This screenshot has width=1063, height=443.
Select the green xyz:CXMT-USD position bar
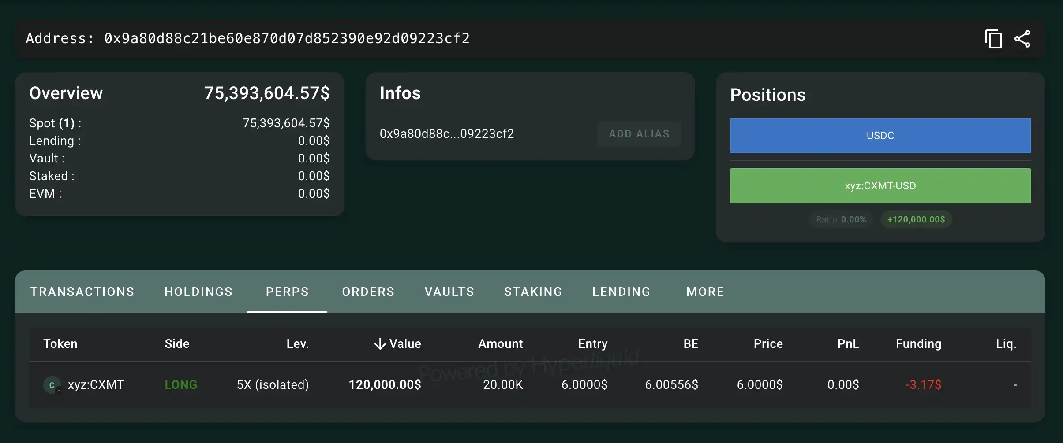point(880,186)
